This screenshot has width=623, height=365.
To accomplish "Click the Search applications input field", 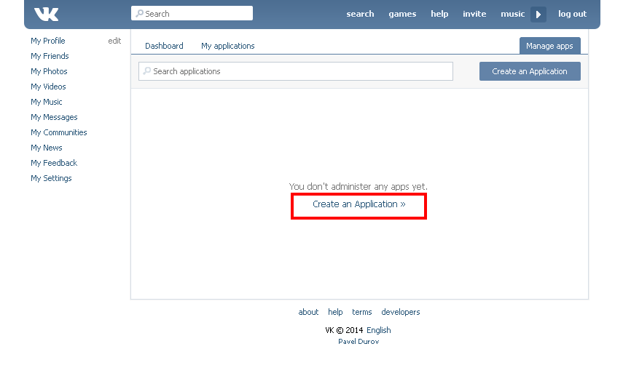I will tap(296, 71).
